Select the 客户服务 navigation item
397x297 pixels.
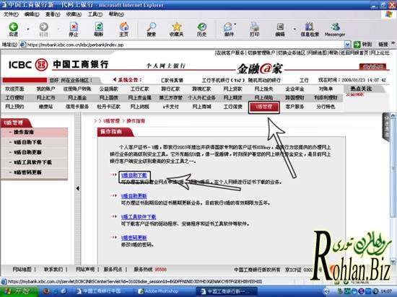[295, 107]
